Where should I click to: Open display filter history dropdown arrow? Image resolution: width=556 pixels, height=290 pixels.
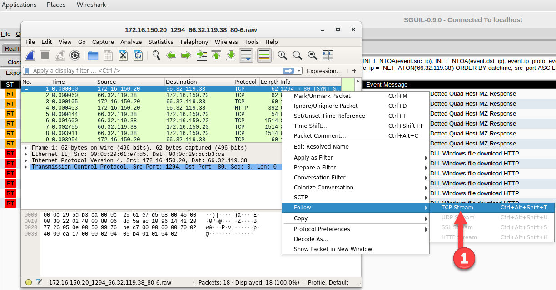pyautogui.click(x=299, y=71)
